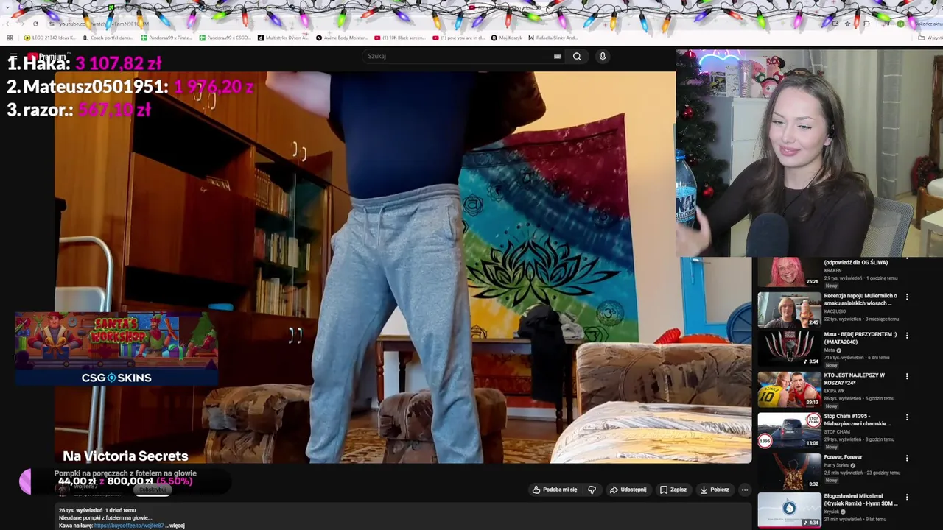The image size is (943, 530).
Task: Open options menu for Błogosławieni Miłosierni
Action: click(907, 497)
